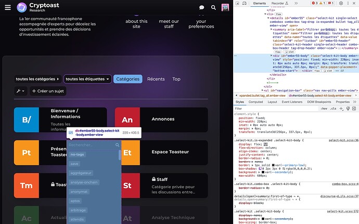Click the Rechercher tag search field
This screenshot has height=224, width=359.
click(x=94, y=145)
